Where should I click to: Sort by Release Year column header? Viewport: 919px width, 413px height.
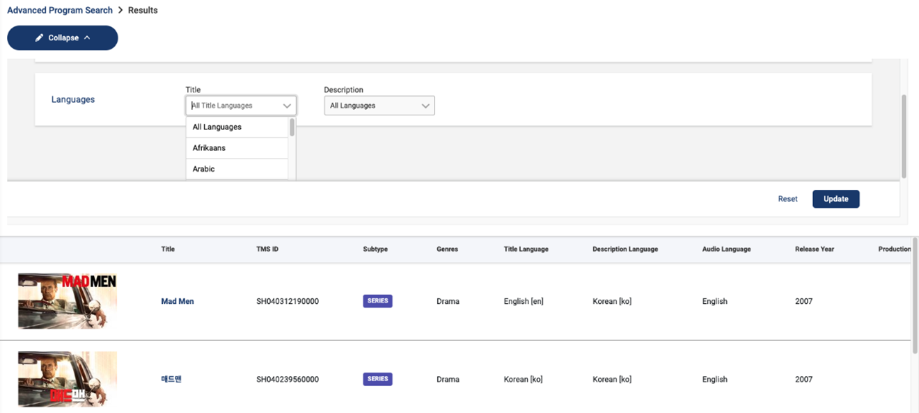click(814, 249)
